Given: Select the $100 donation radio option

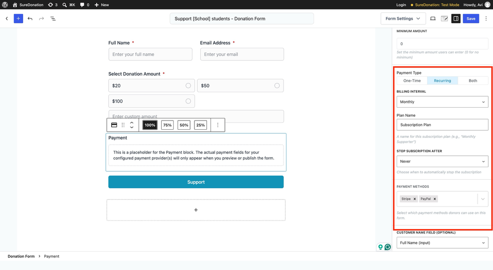Looking at the screenshot, I should click(188, 101).
